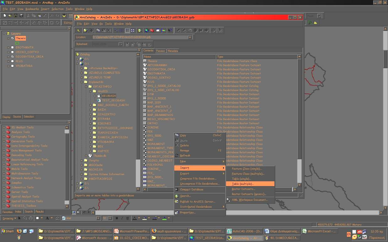The width and height of the screenshot is (388, 242).
Task: Select Compact Database context menu item
Action: (200, 189)
